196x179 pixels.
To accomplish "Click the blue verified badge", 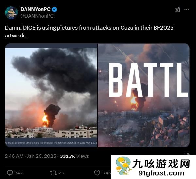I will (x=54, y=9).
